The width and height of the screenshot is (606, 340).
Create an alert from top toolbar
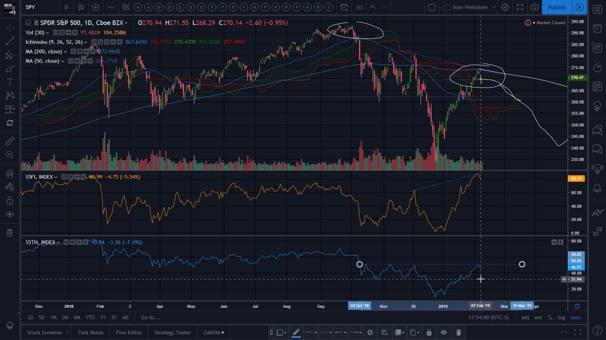(344, 7)
